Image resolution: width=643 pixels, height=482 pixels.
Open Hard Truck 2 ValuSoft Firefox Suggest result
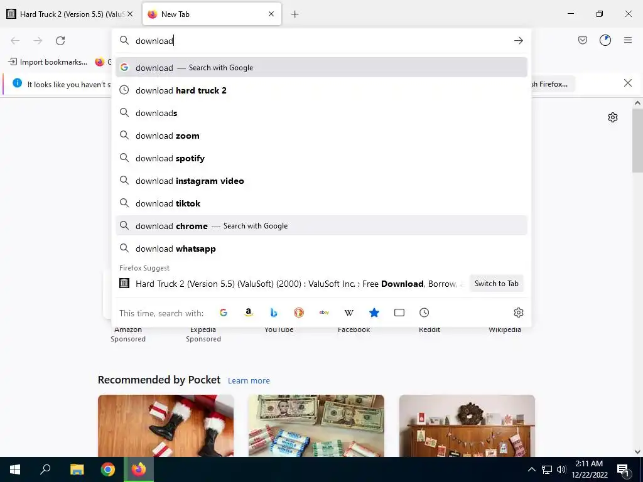pyautogui.click(x=291, y=284)
